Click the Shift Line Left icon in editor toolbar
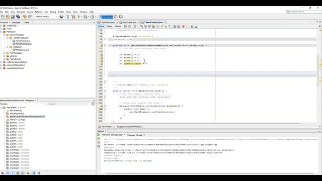Viewport: 322px width, 181px height. [x=175, y=27]
